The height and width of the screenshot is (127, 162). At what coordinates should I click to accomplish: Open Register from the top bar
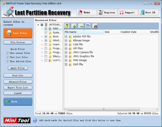pos(107,12)
